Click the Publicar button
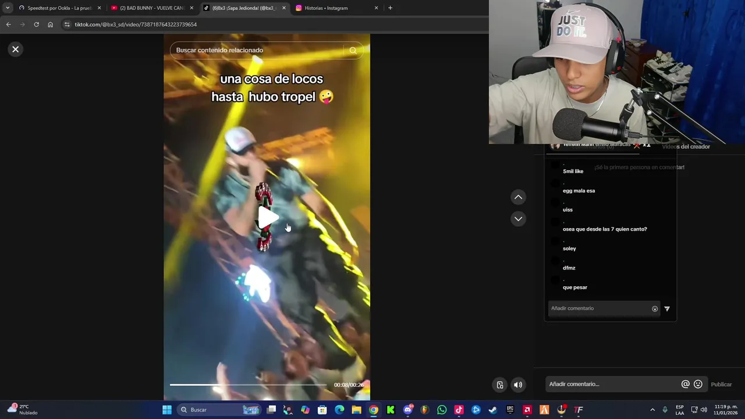Screen dimensions: 745x419 721,384
